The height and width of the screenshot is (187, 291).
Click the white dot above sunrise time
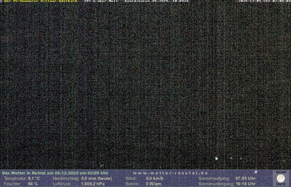(x=256, y=172)
